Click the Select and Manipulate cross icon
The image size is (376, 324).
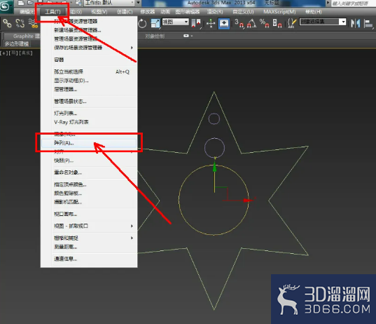coord(211,24)
